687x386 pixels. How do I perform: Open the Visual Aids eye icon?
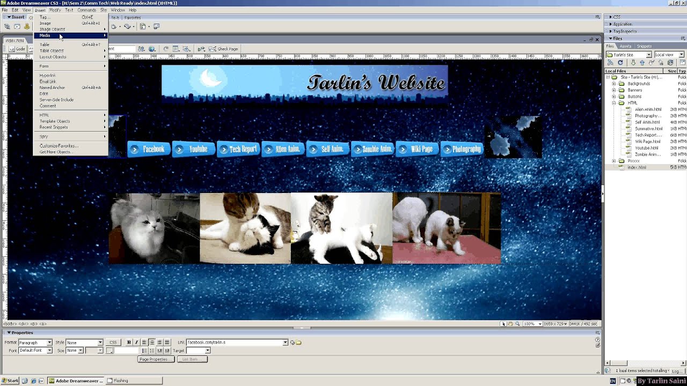pyautogui.click(x=187, y=49)
